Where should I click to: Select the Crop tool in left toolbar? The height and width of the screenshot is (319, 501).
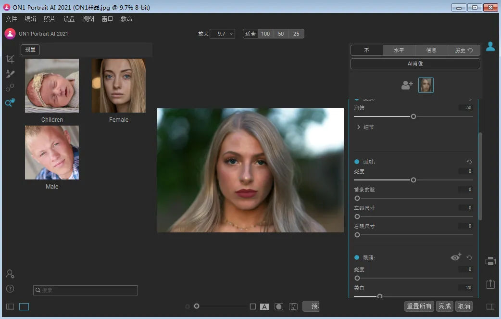coord(10,59)
